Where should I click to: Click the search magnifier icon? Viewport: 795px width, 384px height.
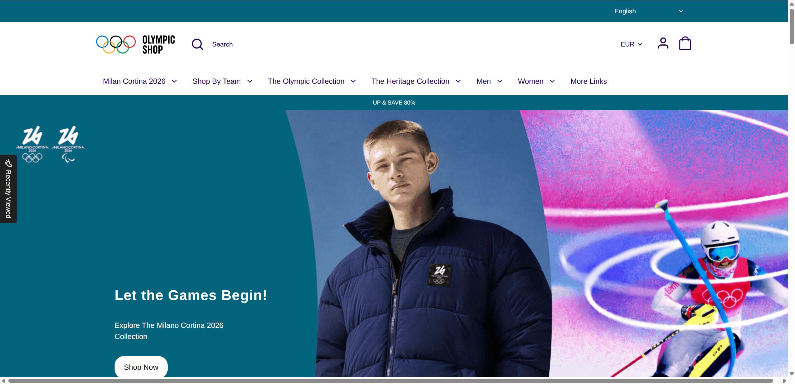click(198, 44)
